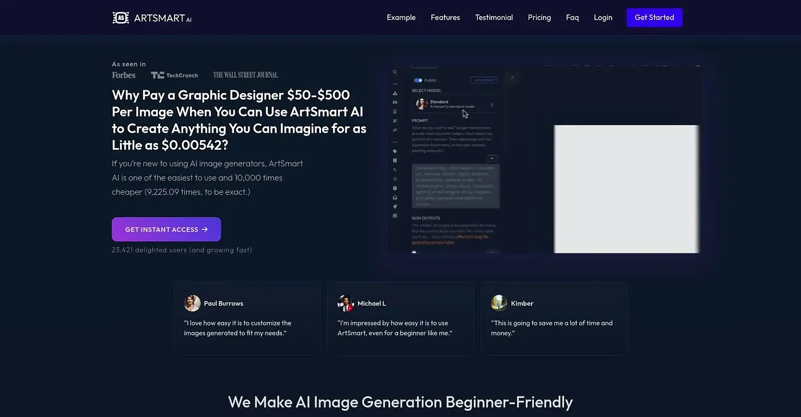Click the Forbes logo
801x417 pixels.
124,75
